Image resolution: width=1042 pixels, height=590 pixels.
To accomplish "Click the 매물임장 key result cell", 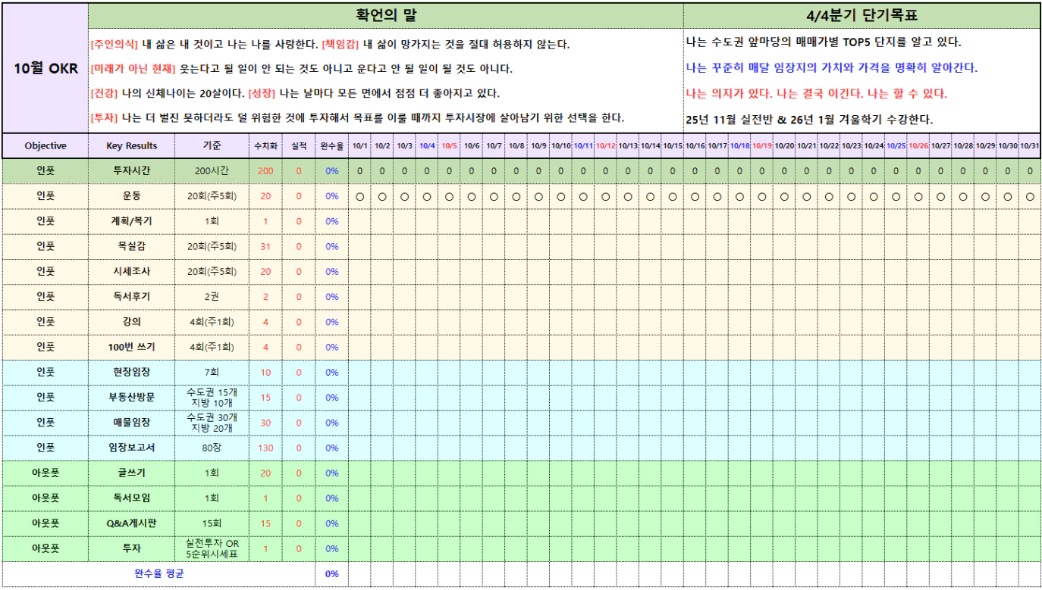I will pos(132,423).
